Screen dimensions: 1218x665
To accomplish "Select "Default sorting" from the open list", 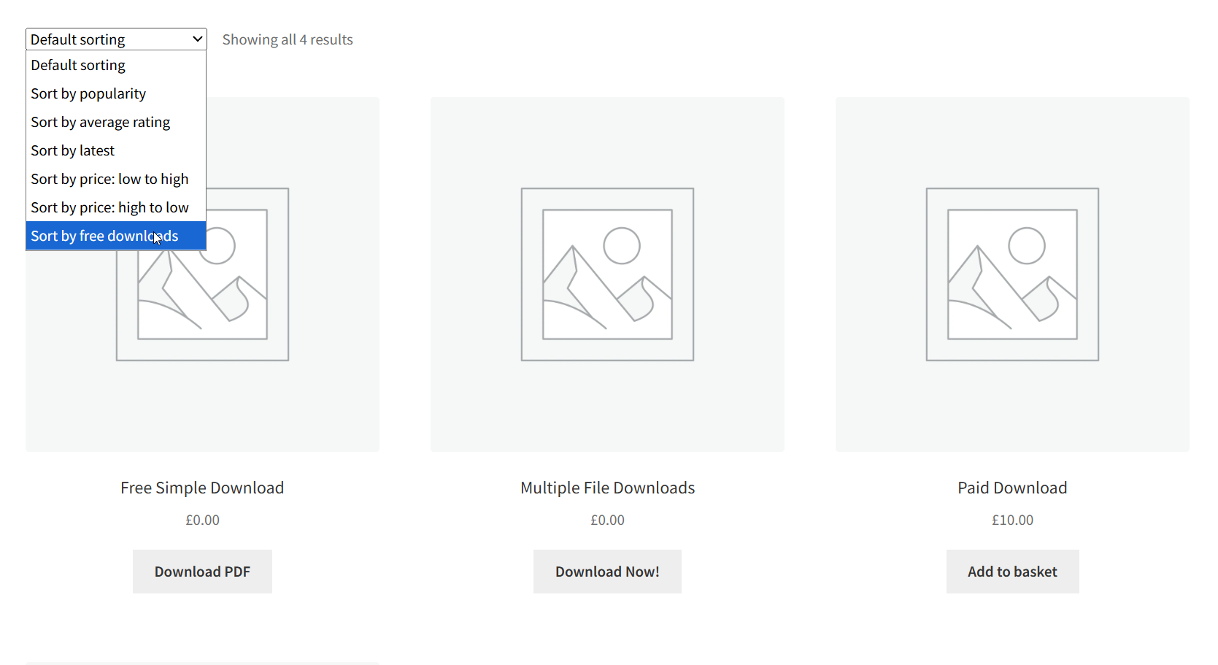I will [x=78, y=65].
